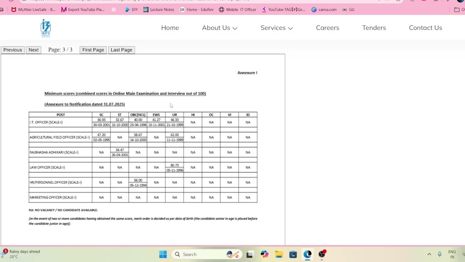Click the 80.73 Law Officer score
This screenshot has height=262, width=465.
click(x=175, y=165)
